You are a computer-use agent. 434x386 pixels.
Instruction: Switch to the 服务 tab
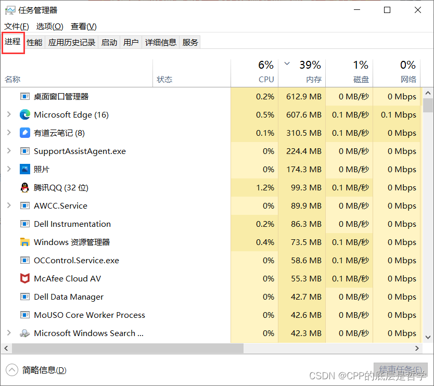190,42
